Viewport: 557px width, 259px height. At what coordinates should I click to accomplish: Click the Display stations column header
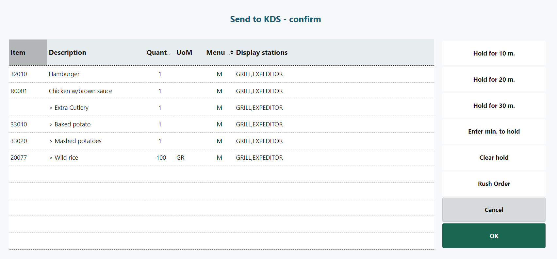click(x=262, y=53)
